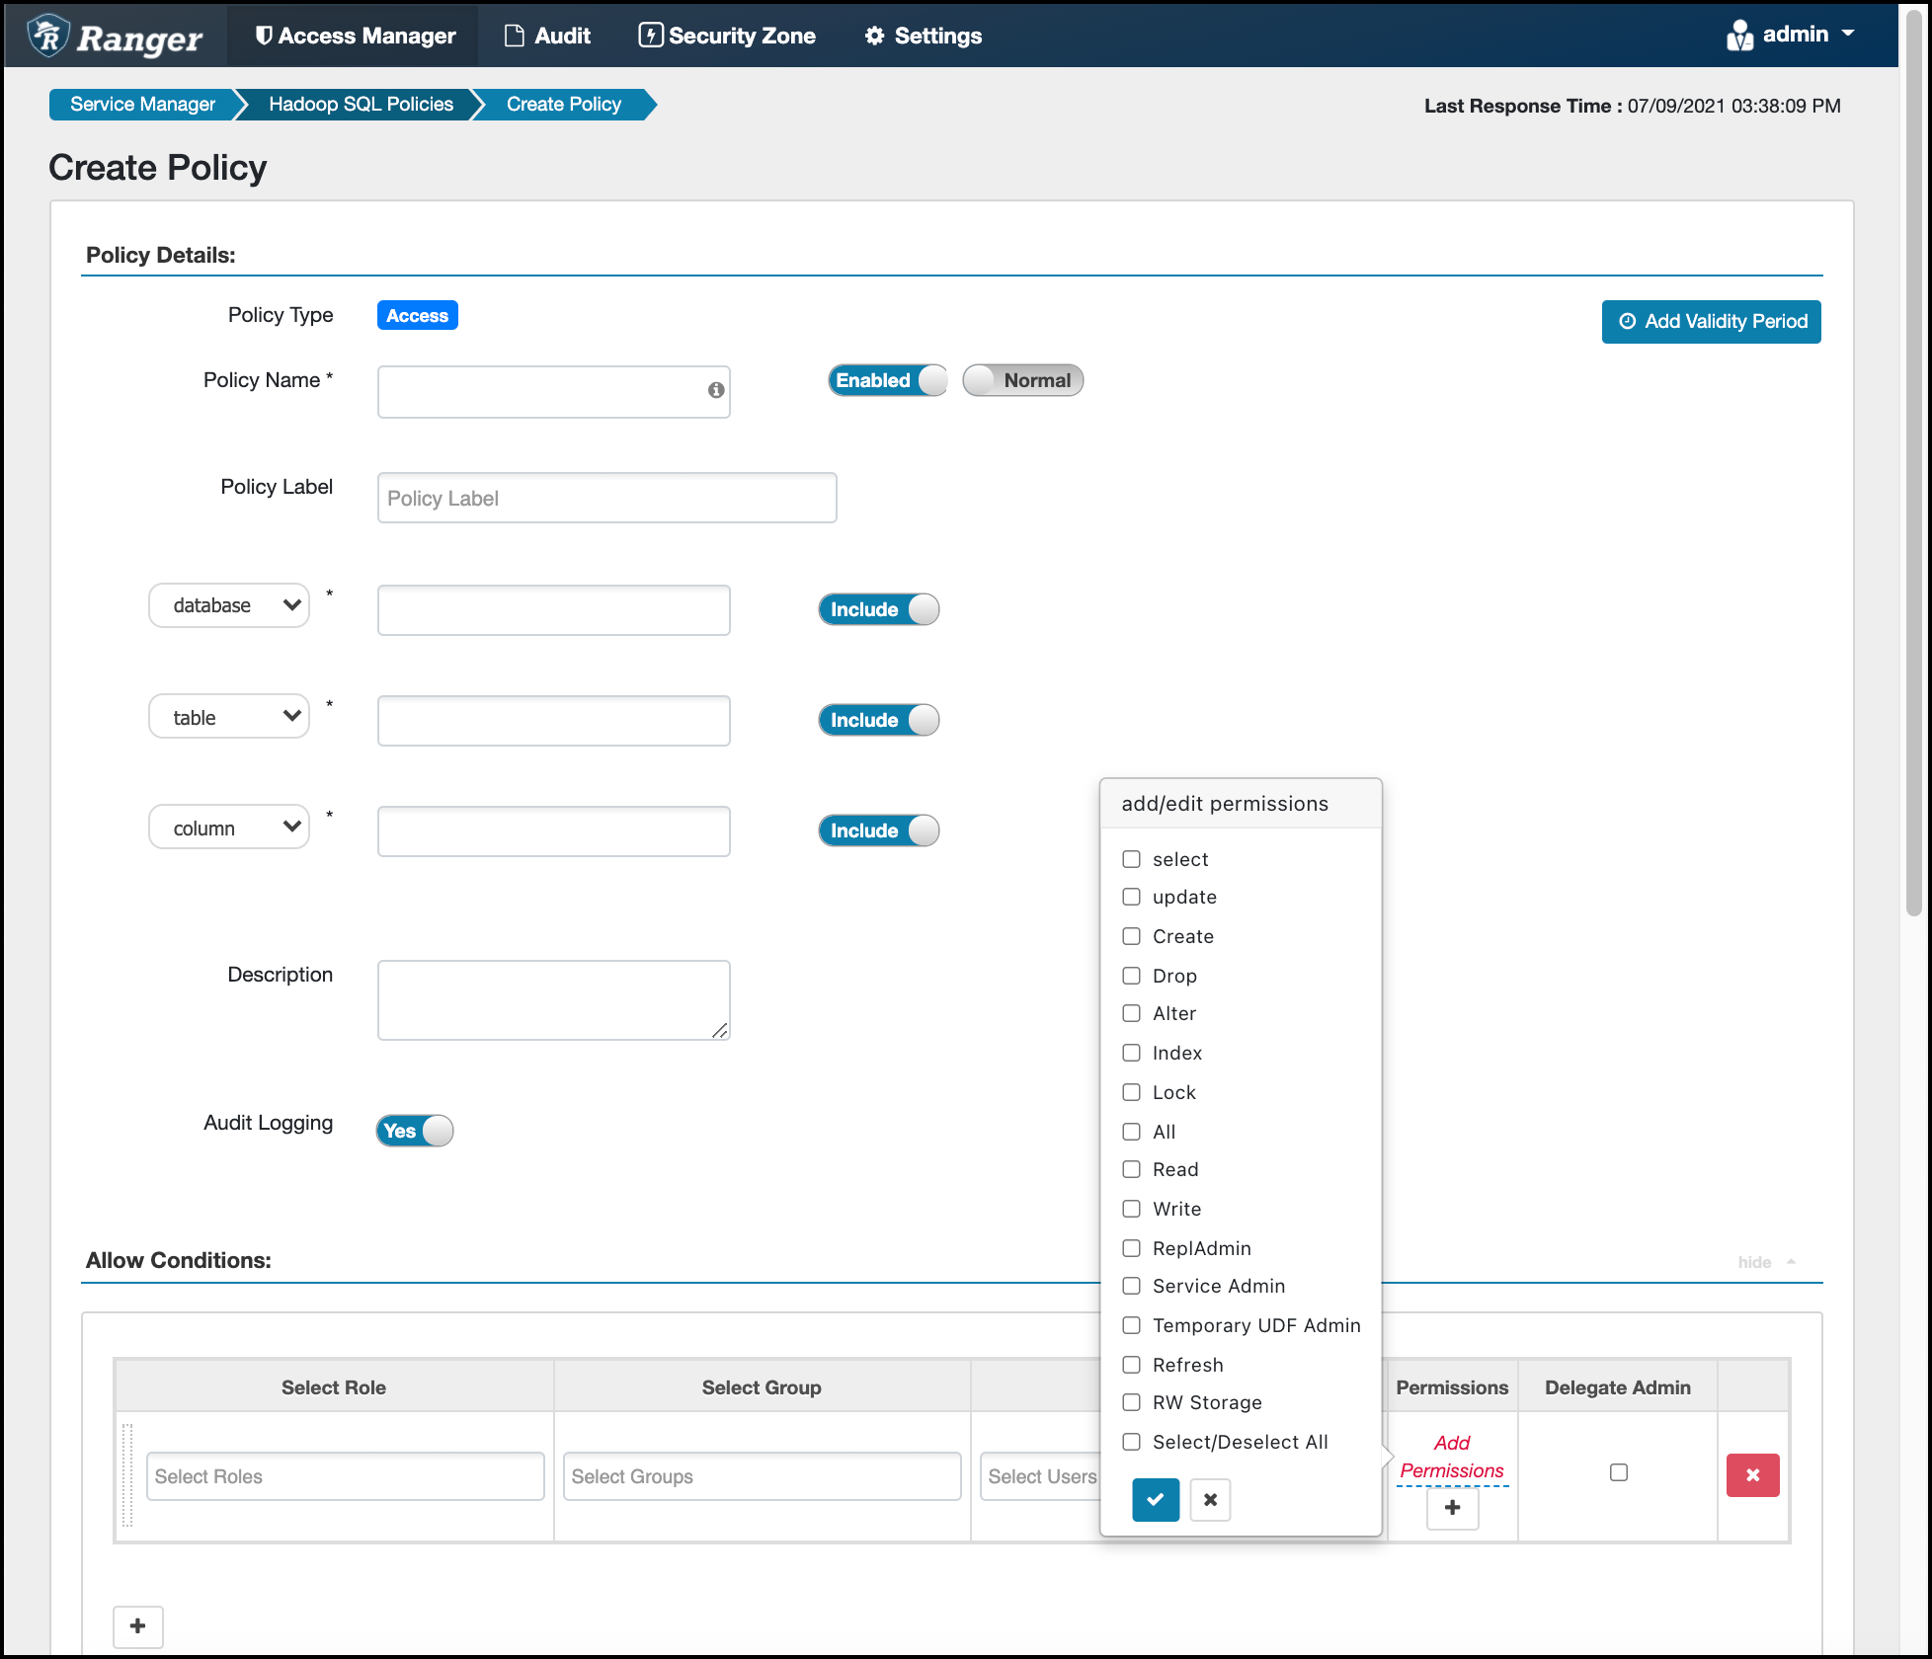Navigate to the Audit menu

point(546,35)
